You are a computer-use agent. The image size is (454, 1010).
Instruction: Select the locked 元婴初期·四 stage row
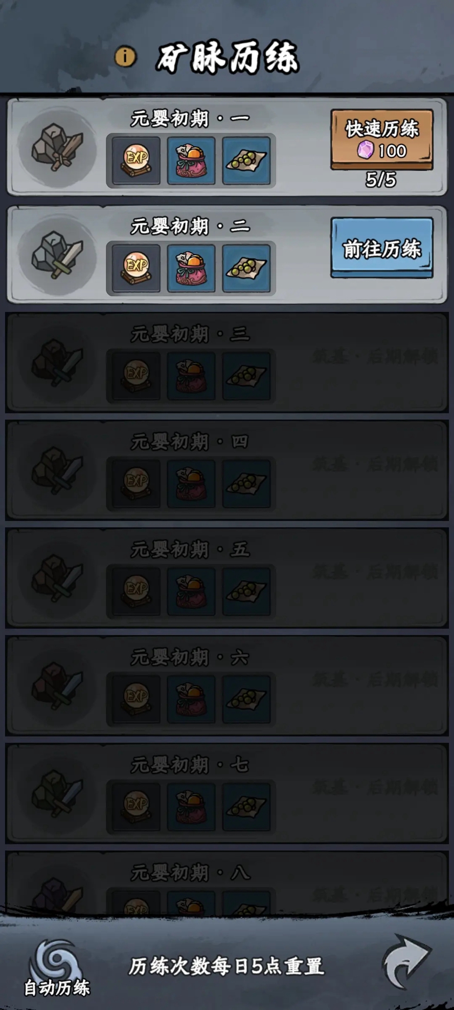[x=227, y=470]
